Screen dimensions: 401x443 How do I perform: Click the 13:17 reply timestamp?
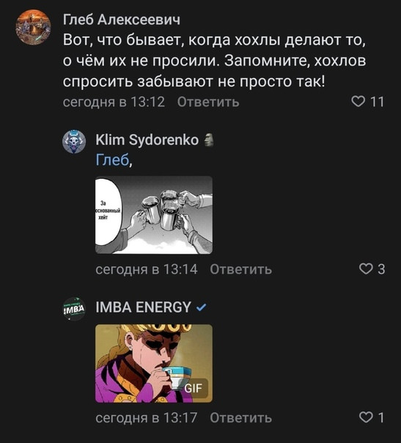147,418
